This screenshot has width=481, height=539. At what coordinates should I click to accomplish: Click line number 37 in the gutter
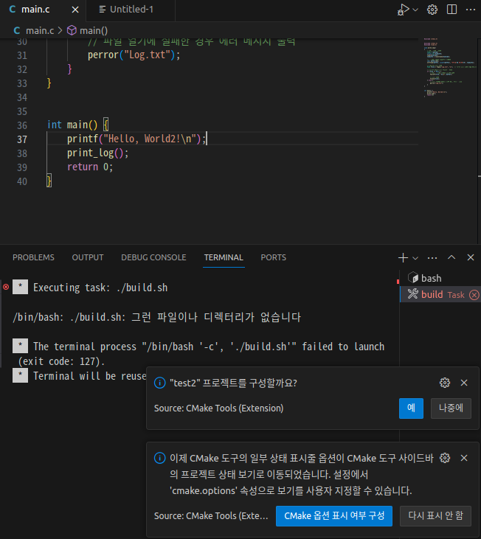(22, 139)
